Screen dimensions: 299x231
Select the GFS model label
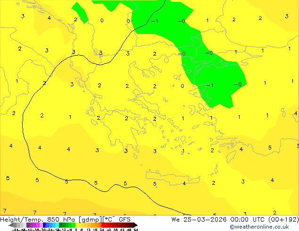point(125,220)
